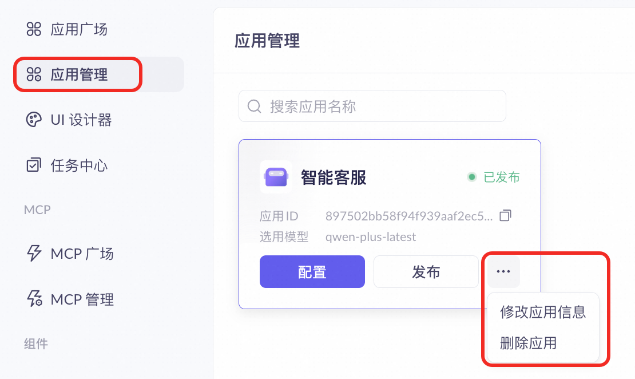Click the 已发布 status indicator

click(x=494, y=177)
